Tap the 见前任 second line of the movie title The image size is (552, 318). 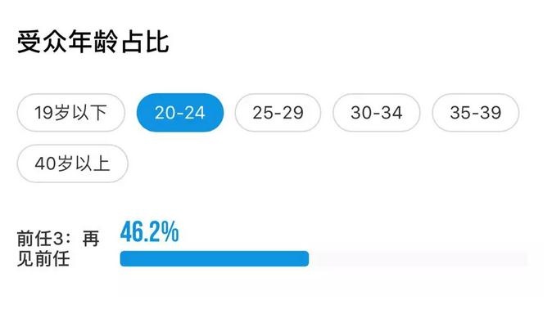coord(43,259)
